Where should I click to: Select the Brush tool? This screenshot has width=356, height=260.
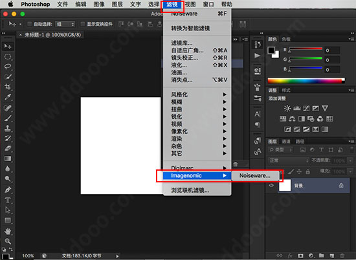[x=8, y=118]
